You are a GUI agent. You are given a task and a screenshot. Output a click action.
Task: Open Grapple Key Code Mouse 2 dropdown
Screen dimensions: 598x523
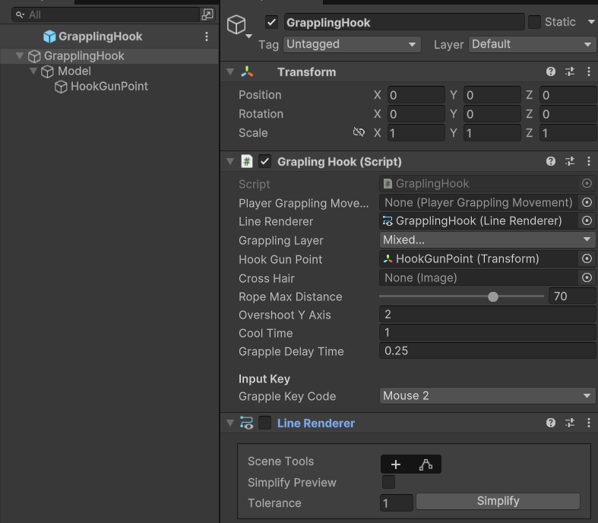tap(487, 395)
